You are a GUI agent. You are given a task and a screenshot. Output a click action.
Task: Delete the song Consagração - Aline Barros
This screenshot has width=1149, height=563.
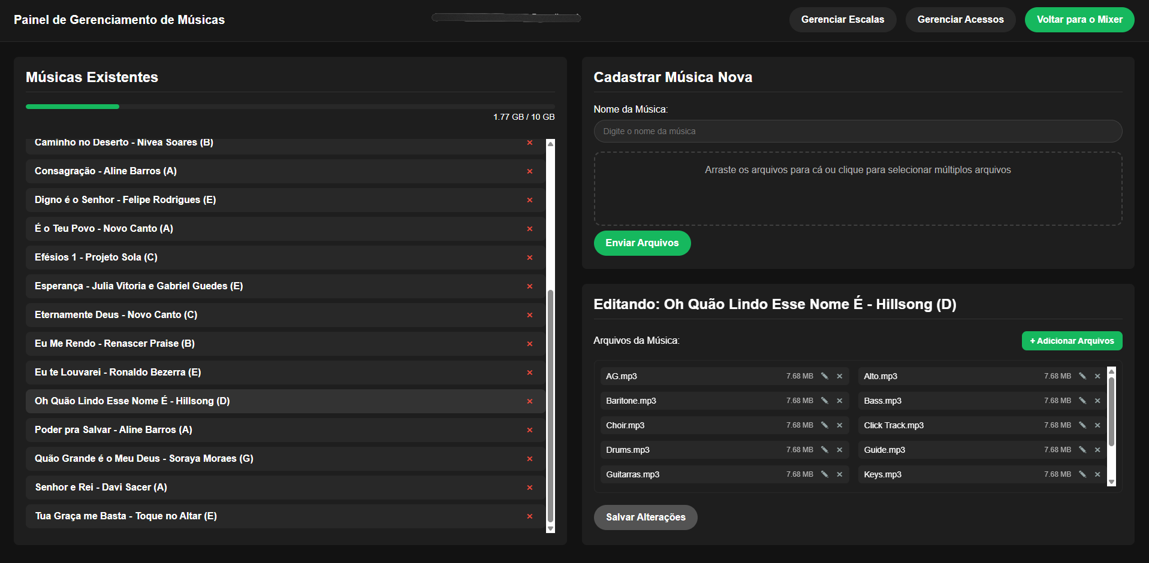click(529, 171)
